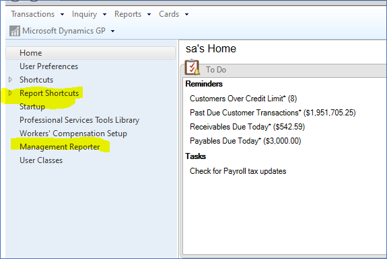Click the dropdown arrow next to Inquiry
The height and width of the screenshot is (259, 387).
point(104,15)
